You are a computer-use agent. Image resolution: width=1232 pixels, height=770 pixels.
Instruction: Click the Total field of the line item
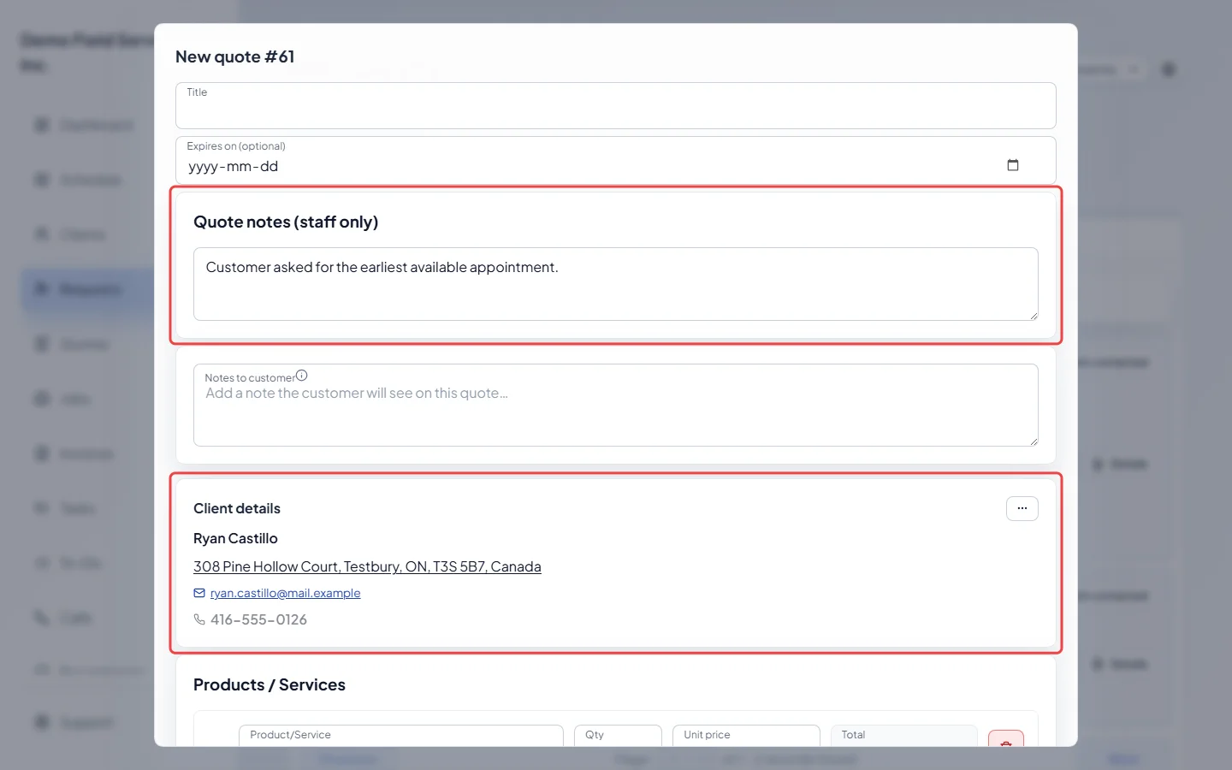tap(903, 736)
